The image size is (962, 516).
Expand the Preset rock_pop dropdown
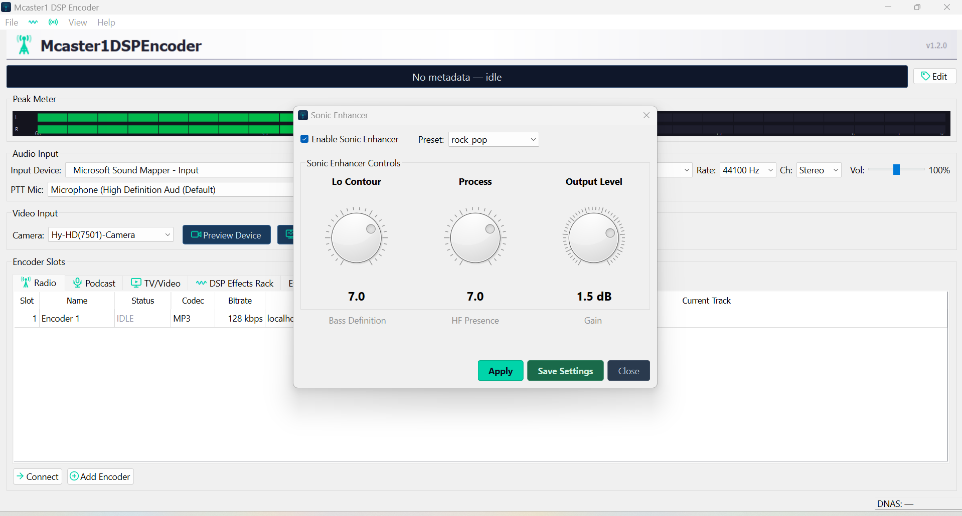pyautogui.click(x=493, y=140)
